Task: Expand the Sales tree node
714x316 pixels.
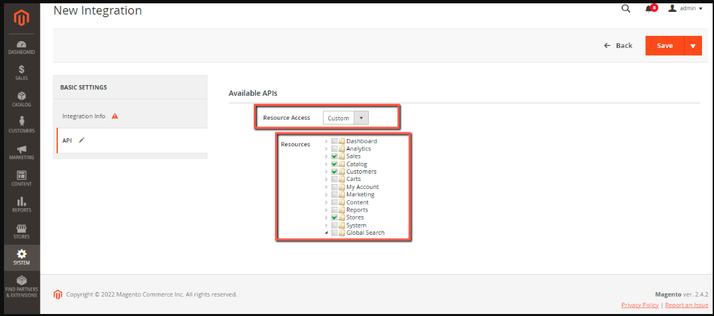Action: pyautogui.click(x=326, y=156)
